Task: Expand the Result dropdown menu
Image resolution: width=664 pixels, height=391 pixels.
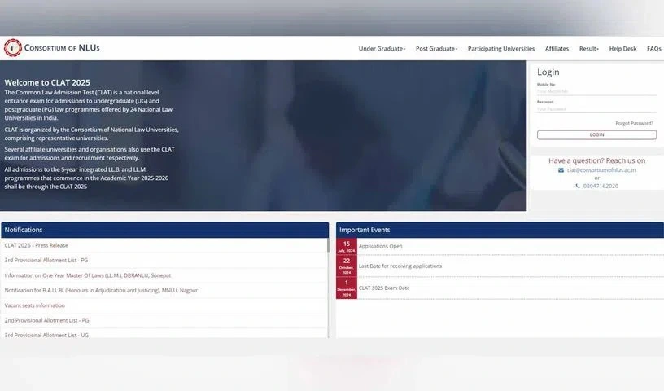Action: click(x=588, y=49)
